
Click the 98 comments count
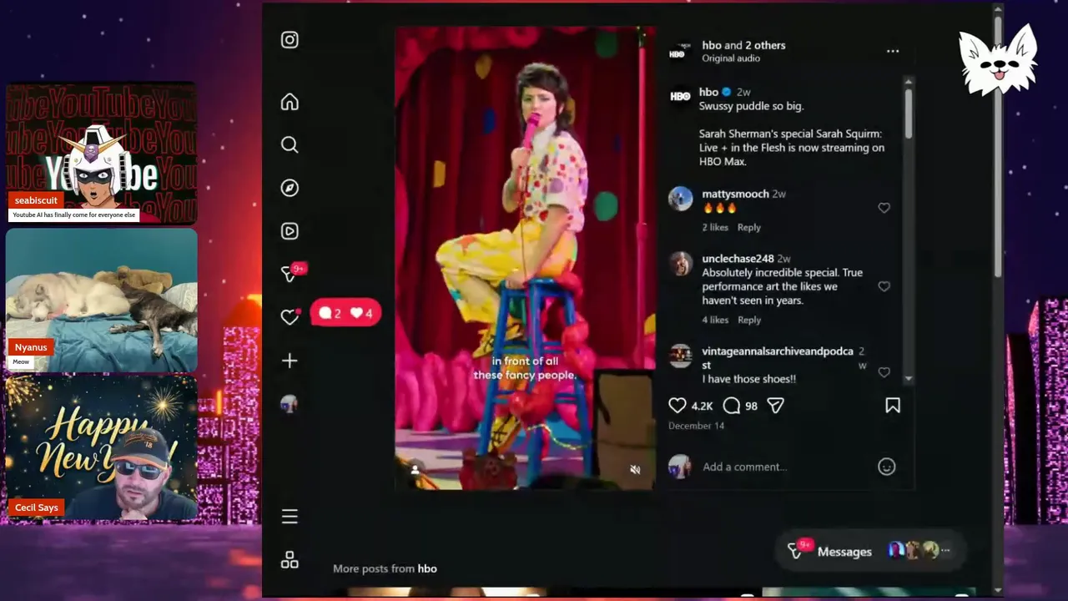pyautogui.click(x=751, y=406)
